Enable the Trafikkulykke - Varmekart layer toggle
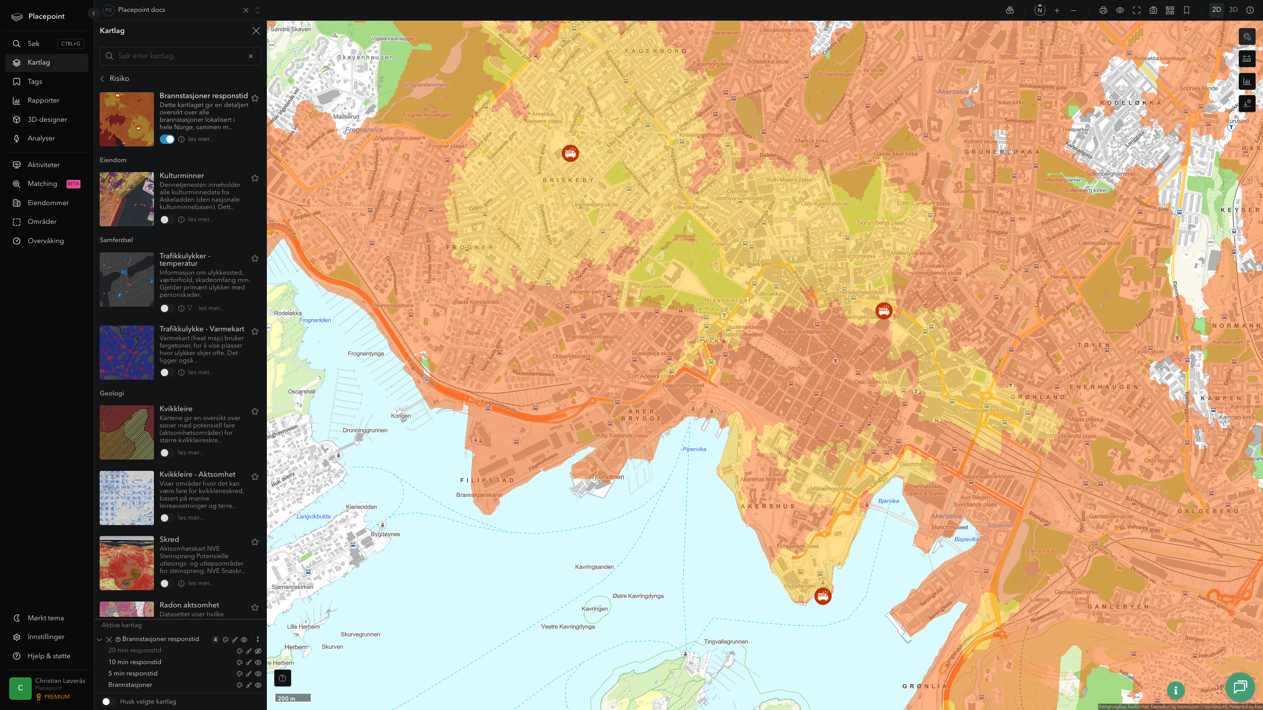Viewport: 1263px width, 710px height. click(167, 372)
